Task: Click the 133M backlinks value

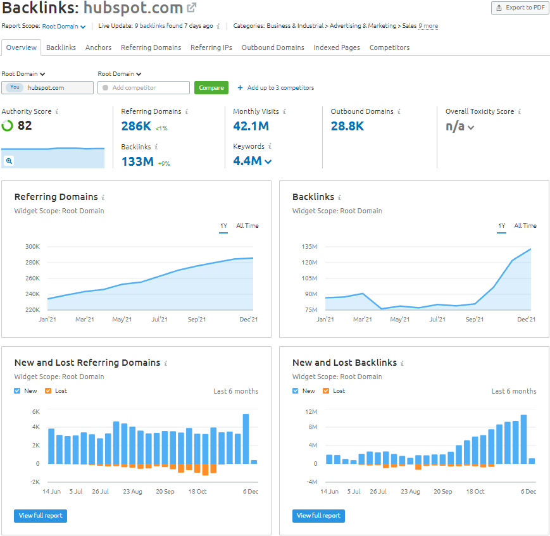Action: (137, 162)
